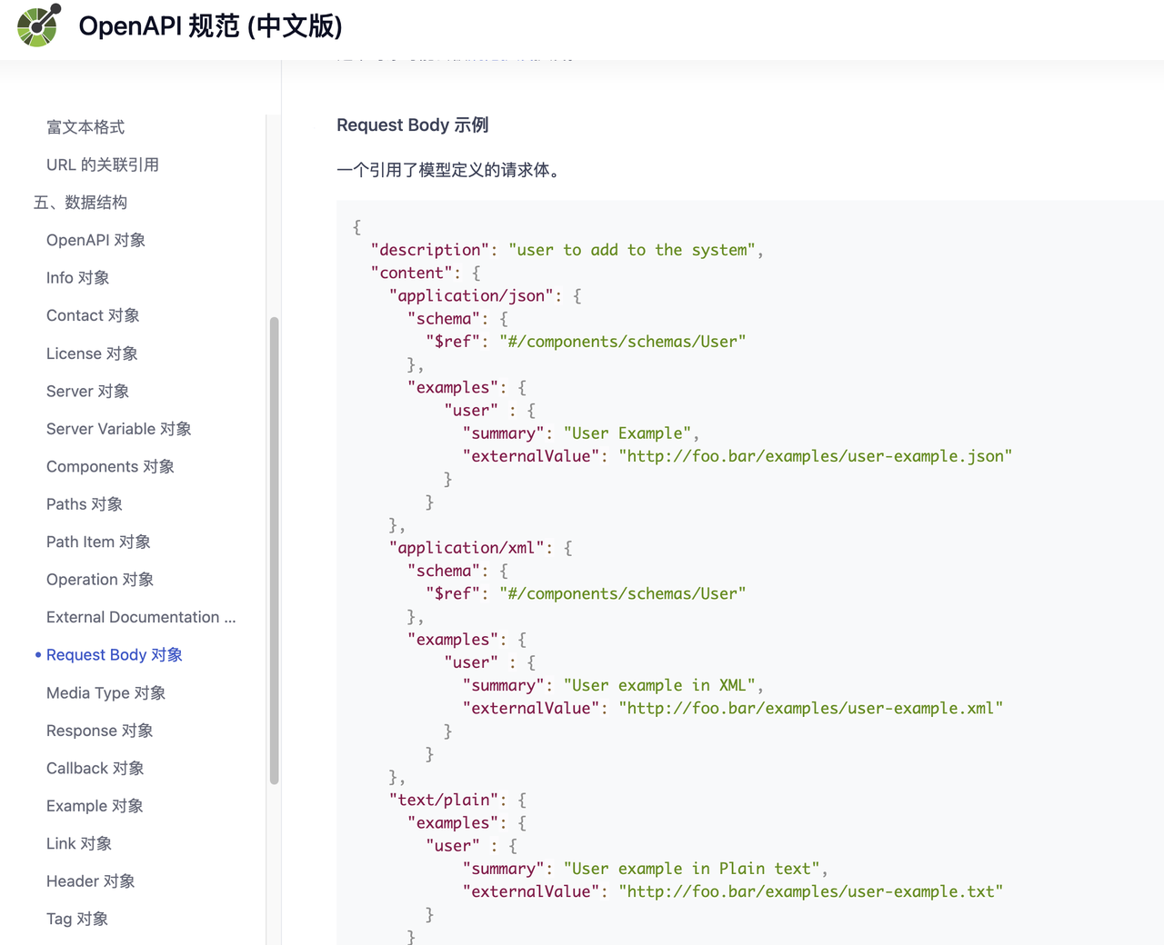The width and height of the screenshot is (1164, 945).
Task: Open 富文本格式 page
Action: tap(85, 127)
